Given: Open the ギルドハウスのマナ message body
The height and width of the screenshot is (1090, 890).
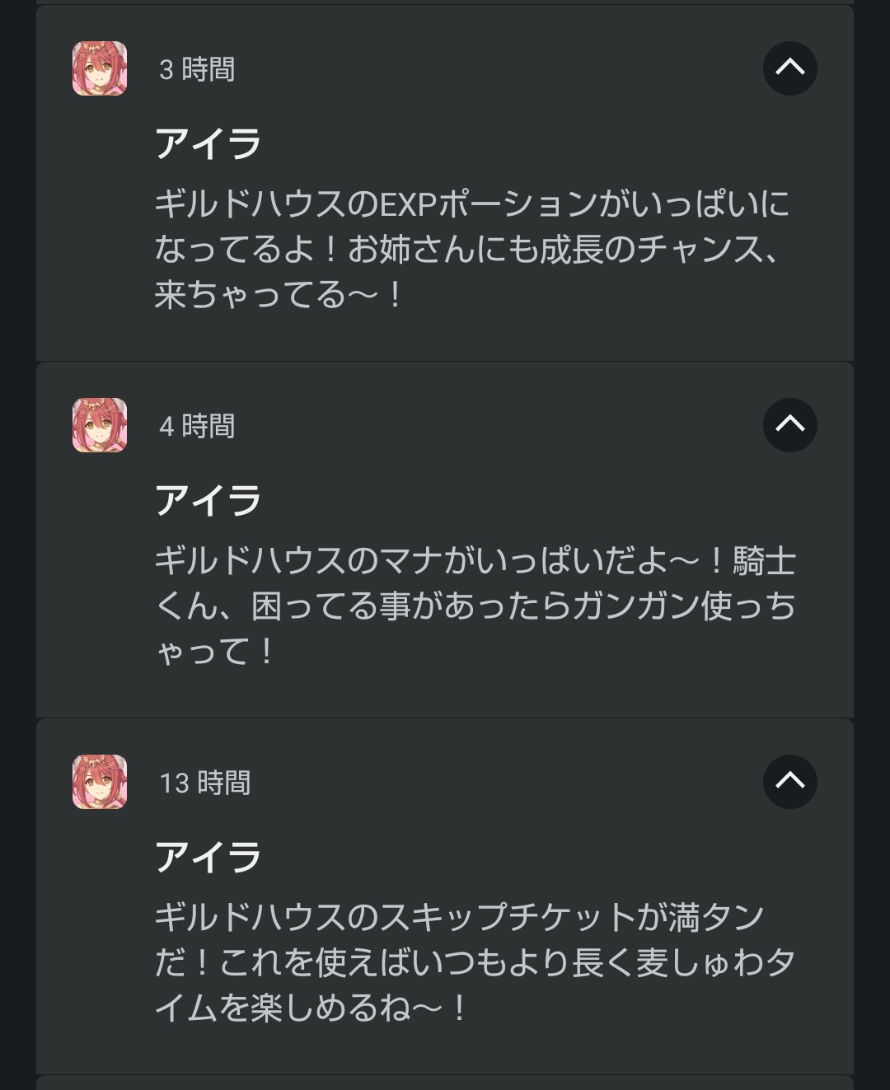Looking at the screenshot, I should 475,606.
